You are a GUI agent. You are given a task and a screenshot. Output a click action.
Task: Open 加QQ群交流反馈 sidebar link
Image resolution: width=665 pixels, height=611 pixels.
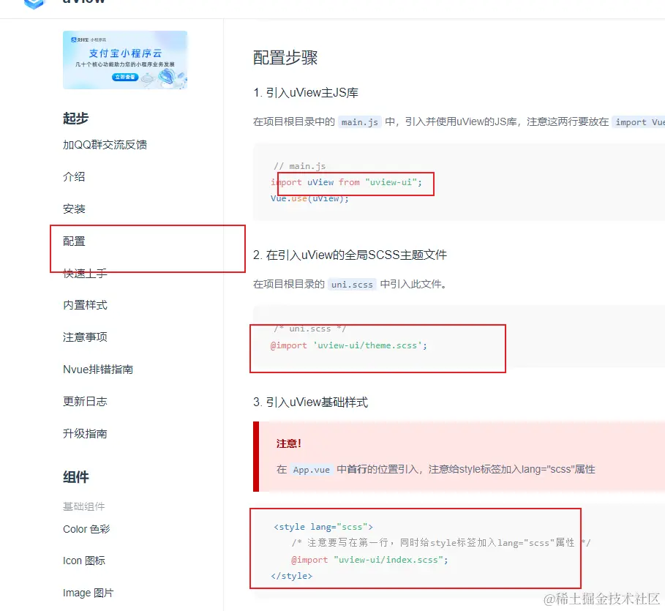point(105,145)
